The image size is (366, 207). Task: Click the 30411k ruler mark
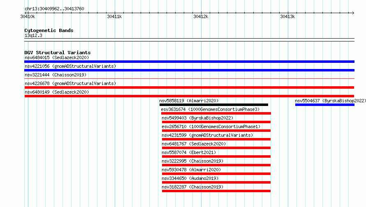[114, 16]
